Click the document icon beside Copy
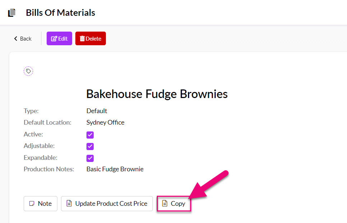The image size is (347, 223). pyautogui.click(x=165, y=203)
